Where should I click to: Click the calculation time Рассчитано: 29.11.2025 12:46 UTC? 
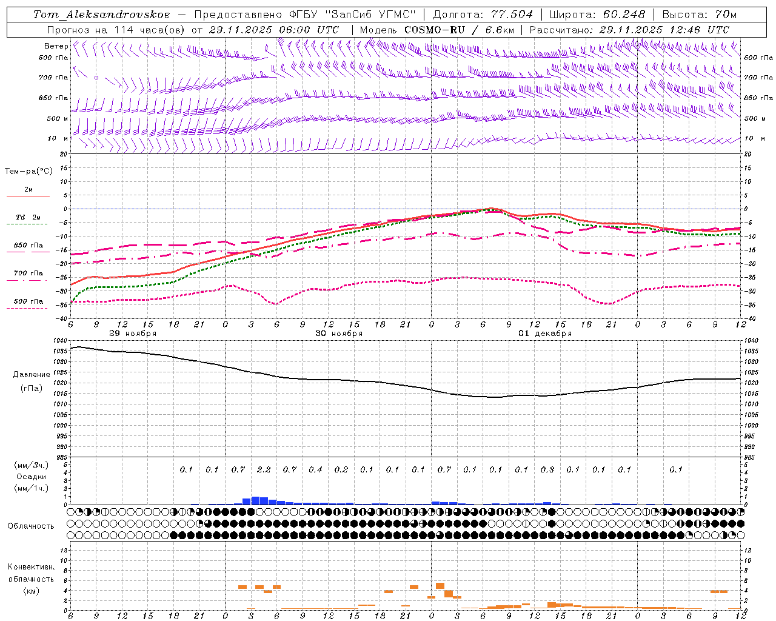(x=629, y=29)
